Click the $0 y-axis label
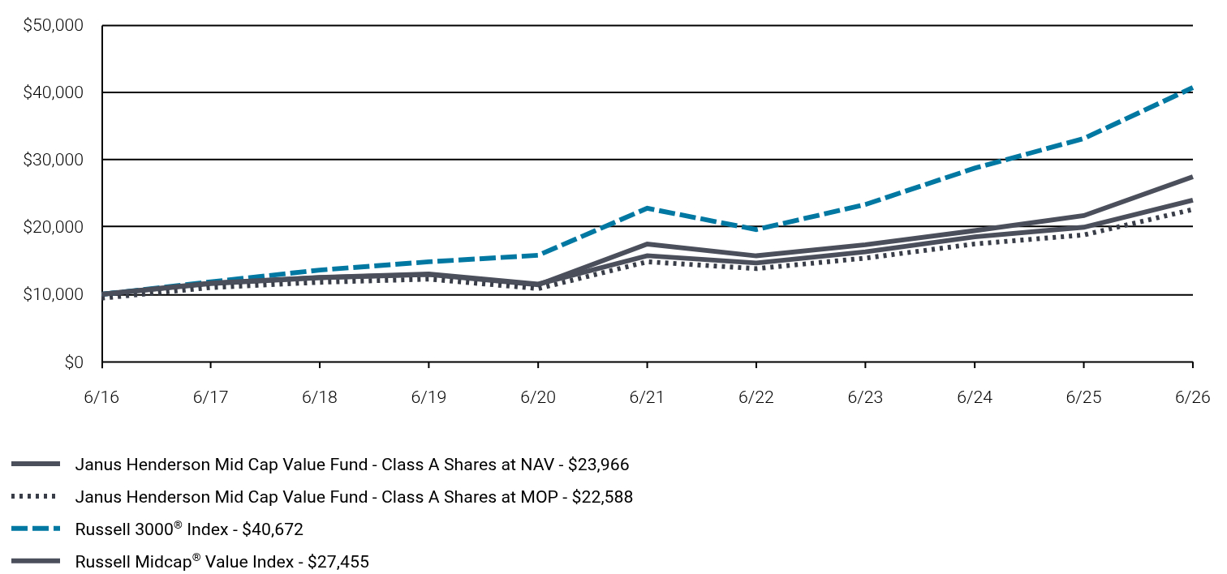1227x574 pixels. pyautogui.click(x=74, y=362)
